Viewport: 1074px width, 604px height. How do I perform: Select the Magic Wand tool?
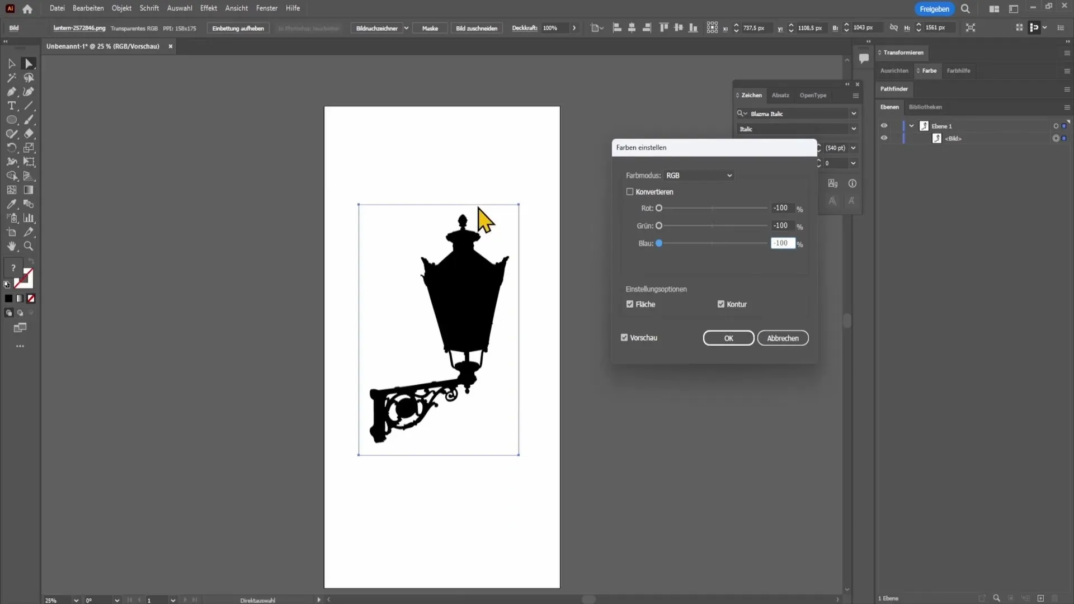tap(11, 78)
